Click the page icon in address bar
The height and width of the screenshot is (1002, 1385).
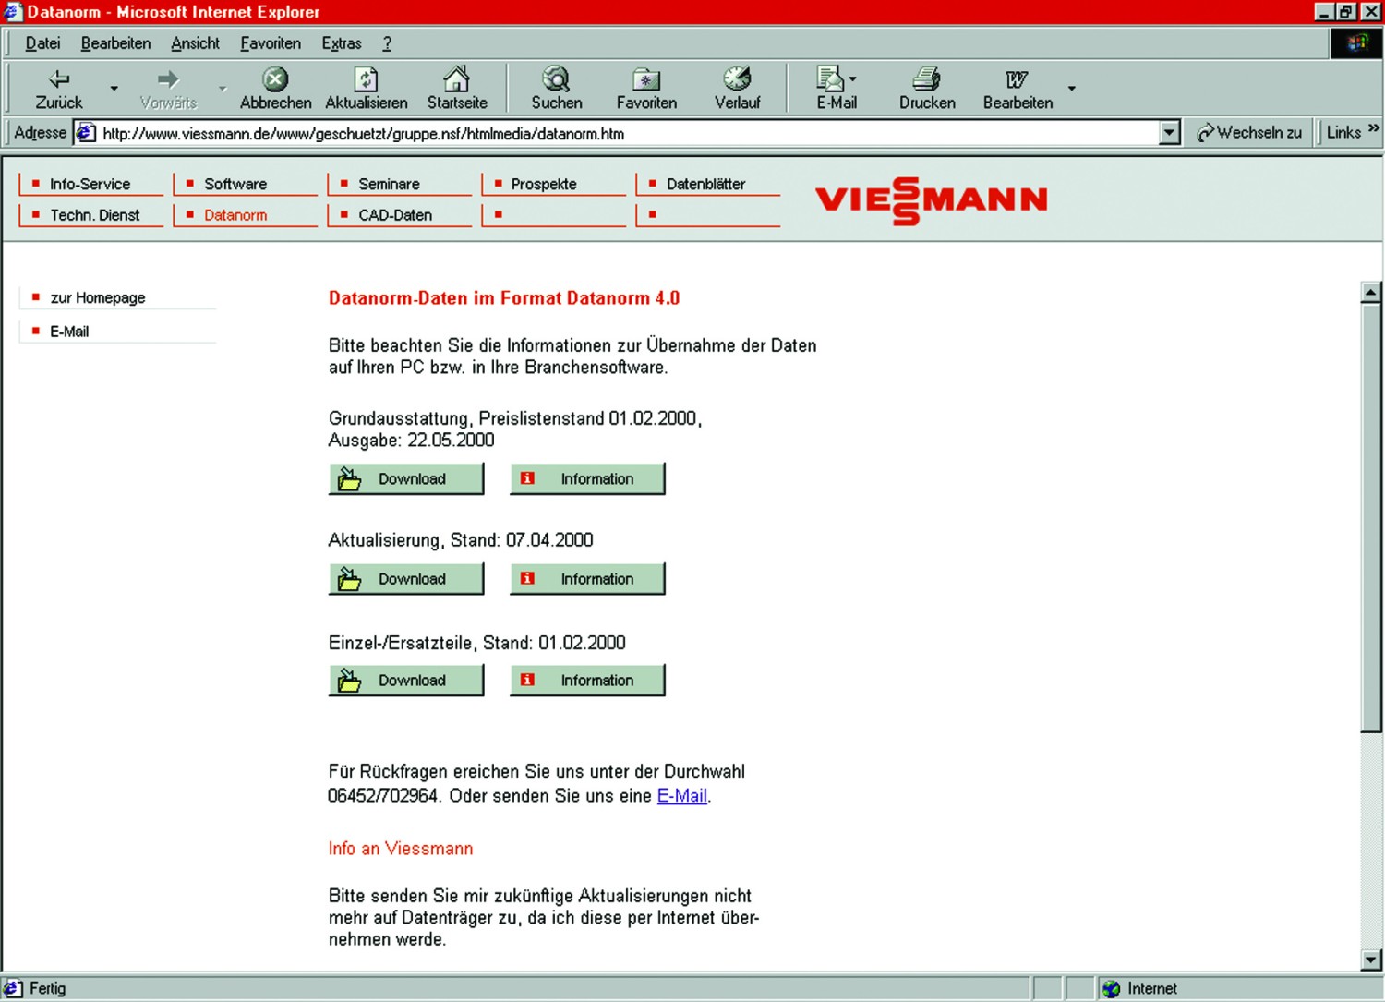(x=86, y=133)
